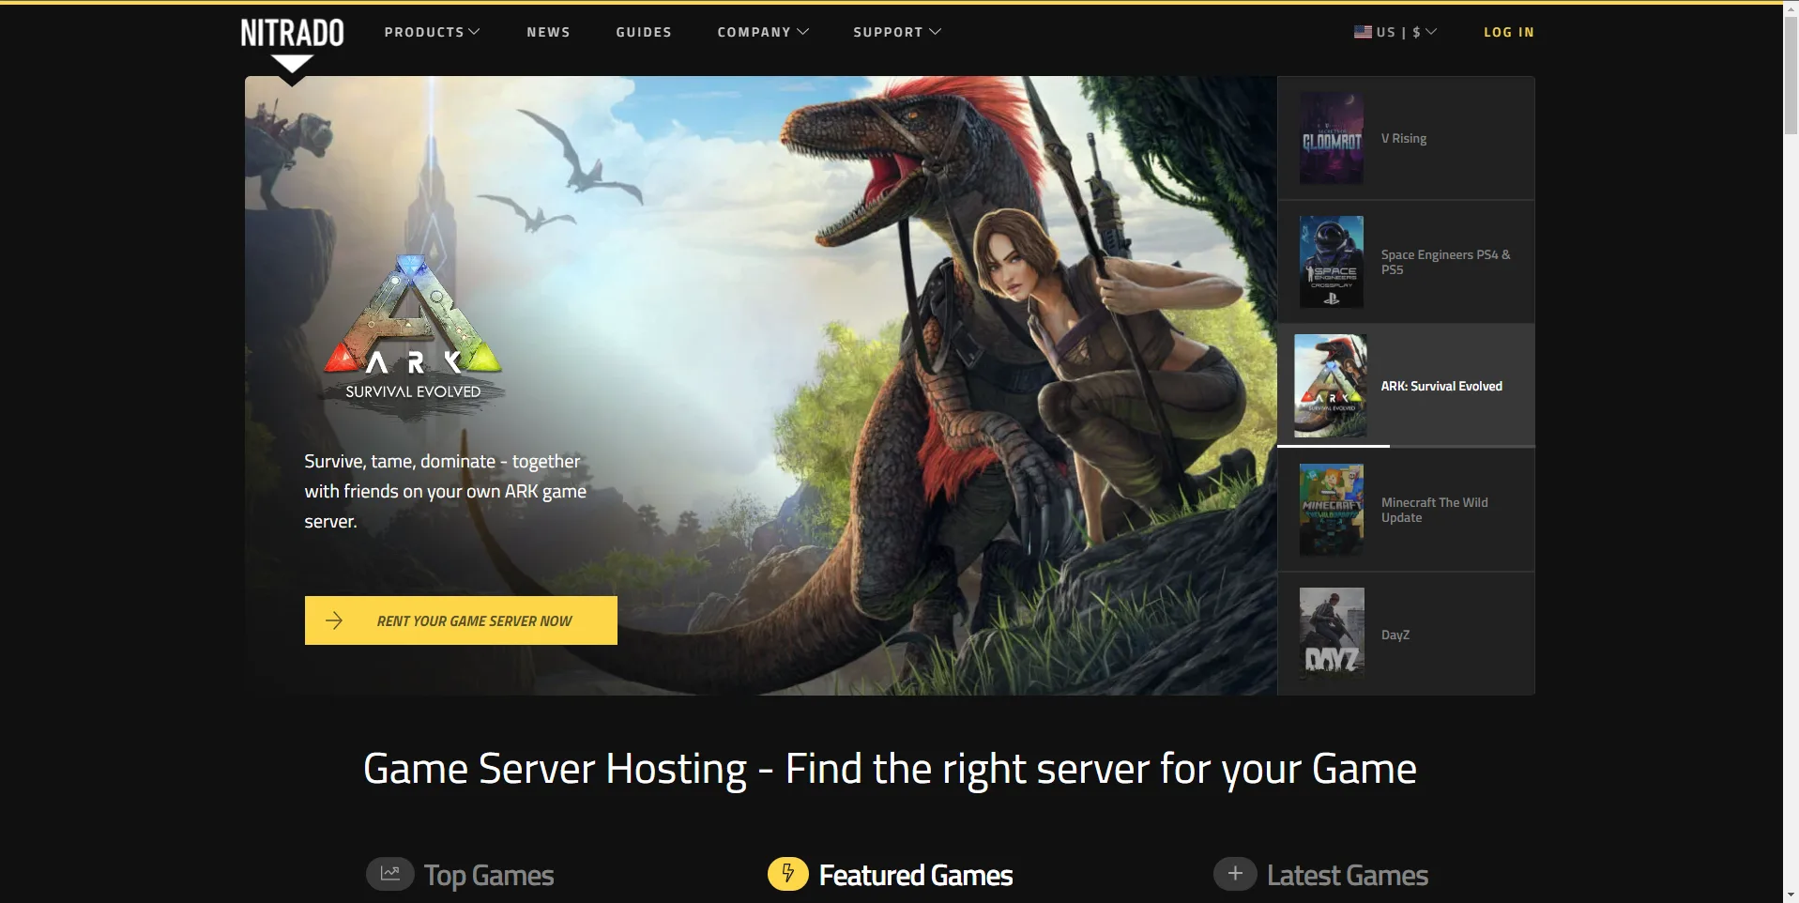The width and height of the screenshot is (1799, 903).
Task: Select the DayZ text label
Action: pyautogui.click(x=1395, y=635)
